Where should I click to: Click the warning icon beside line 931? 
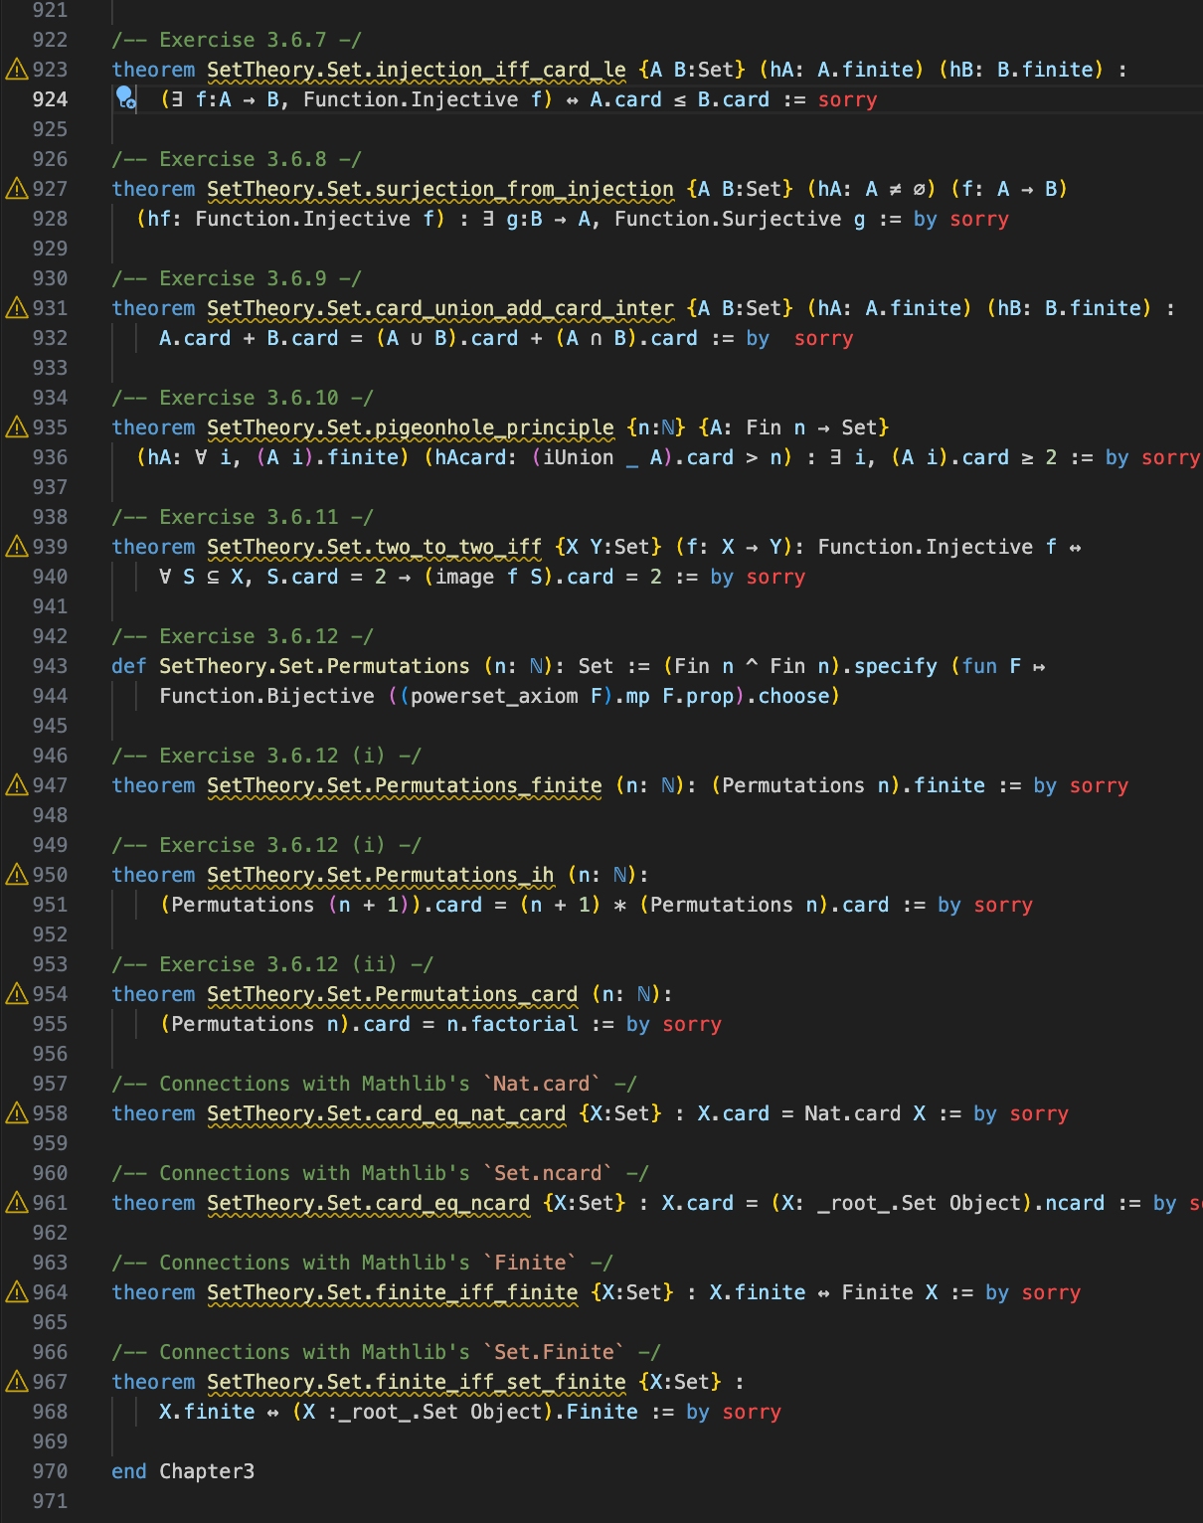point(17,308)
